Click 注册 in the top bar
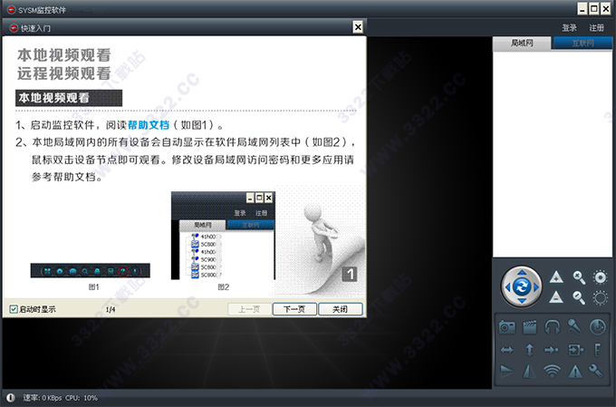Screen dimensions: 616x407 [x=596, y=28]
